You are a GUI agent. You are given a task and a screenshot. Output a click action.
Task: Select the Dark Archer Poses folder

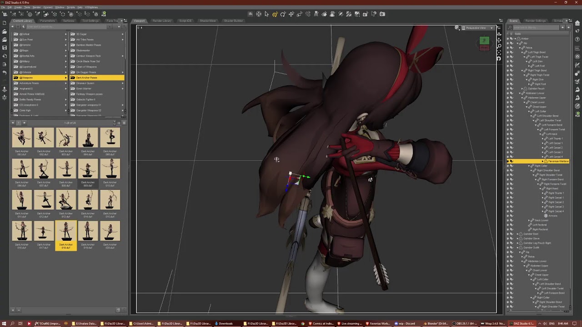click(96, 78)
